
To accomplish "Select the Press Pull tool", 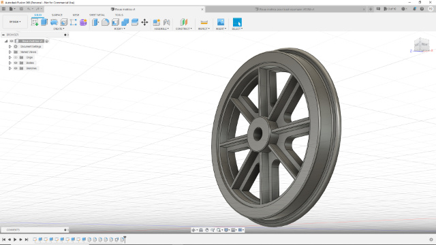I will click(95, 22).
